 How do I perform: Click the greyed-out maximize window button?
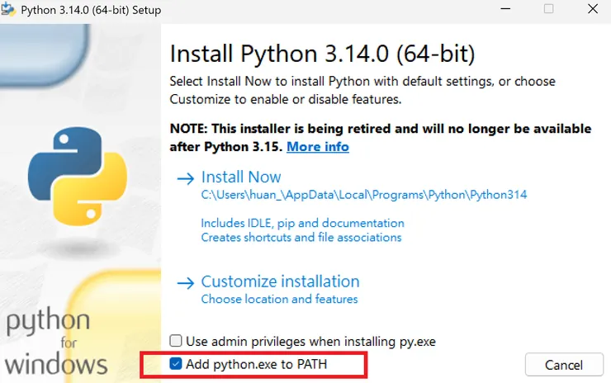[x=548, y=10]
